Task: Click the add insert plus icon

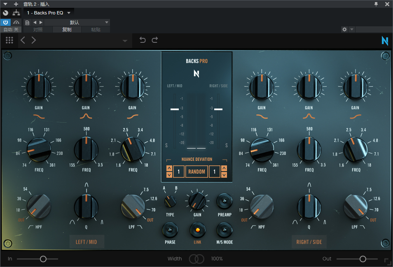Action: coord(16,4)
